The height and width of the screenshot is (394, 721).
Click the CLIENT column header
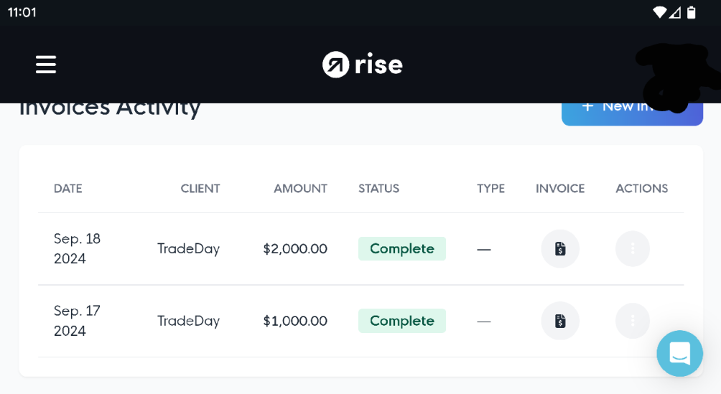coord(200,189)
